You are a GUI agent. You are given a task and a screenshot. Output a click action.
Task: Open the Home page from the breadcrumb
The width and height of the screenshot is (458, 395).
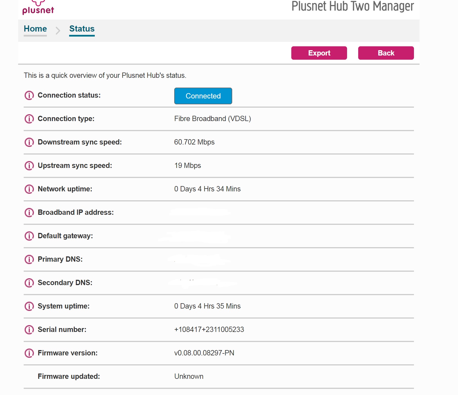(35, 29)
